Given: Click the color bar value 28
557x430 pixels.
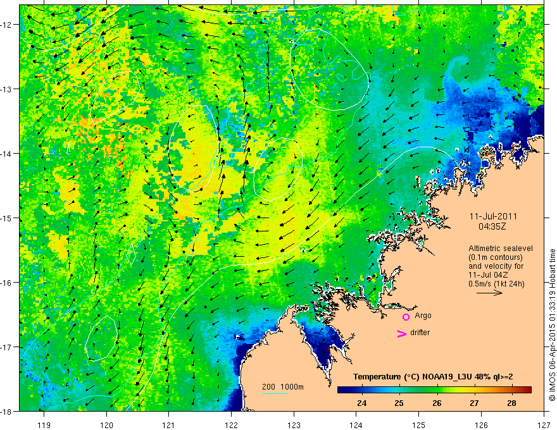Looking at the screenshot, I should click(x=511, y=403).
